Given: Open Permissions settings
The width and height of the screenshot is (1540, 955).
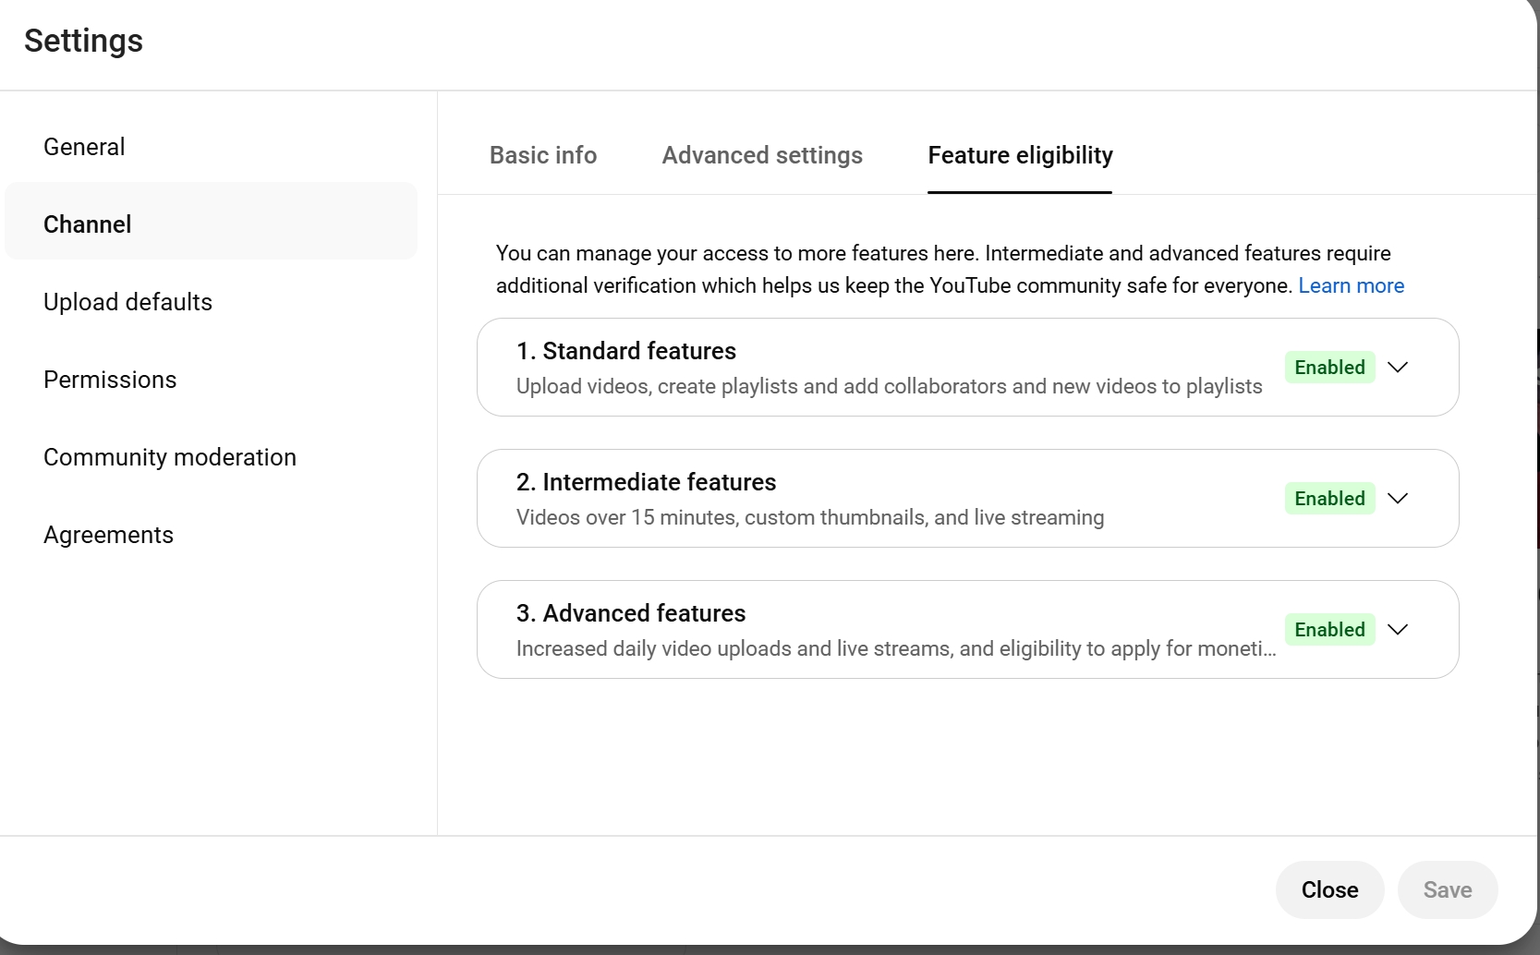Looking at the screenshot, I should point(110,380).
